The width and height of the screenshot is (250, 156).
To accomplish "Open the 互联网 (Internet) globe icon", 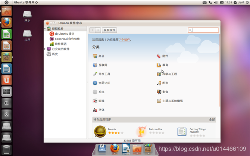I will point(95,65).
